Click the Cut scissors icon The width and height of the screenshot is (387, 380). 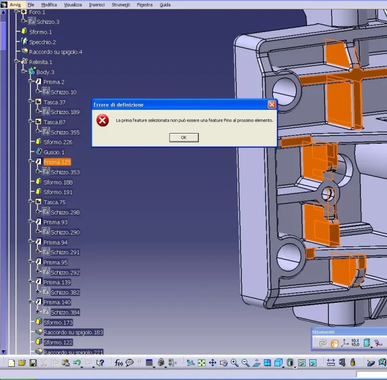pos(44,363)
